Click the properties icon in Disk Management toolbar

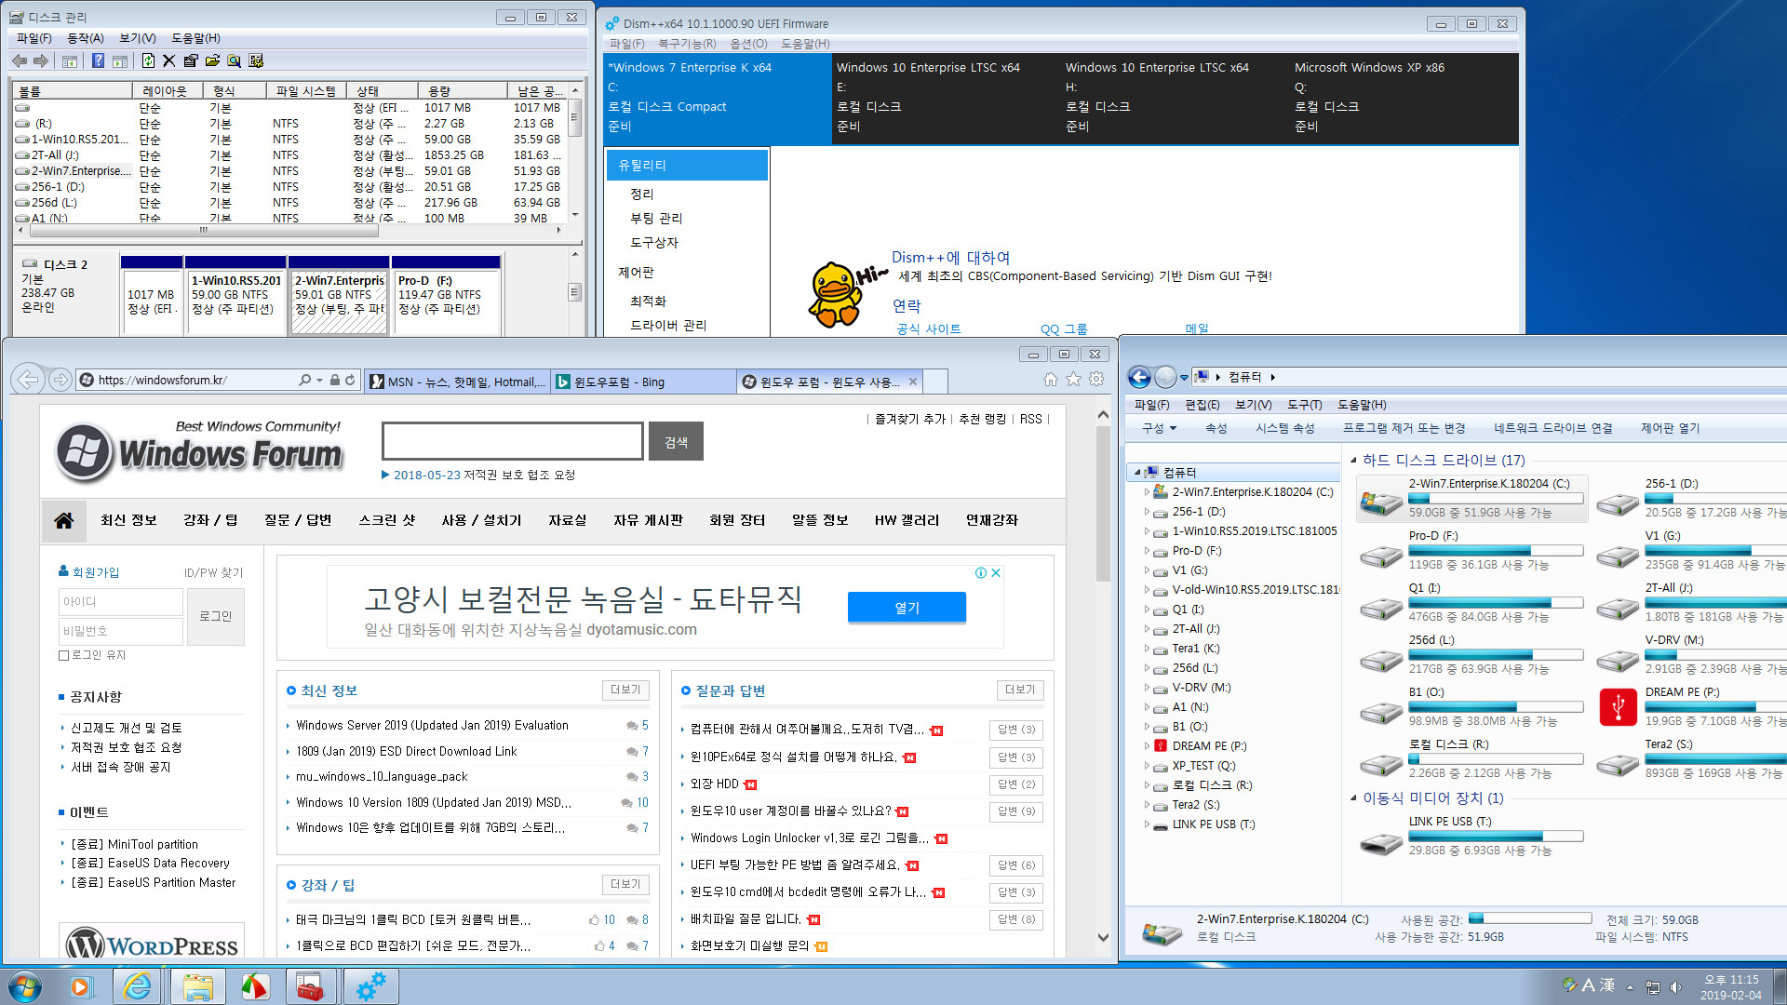point(191,60)
